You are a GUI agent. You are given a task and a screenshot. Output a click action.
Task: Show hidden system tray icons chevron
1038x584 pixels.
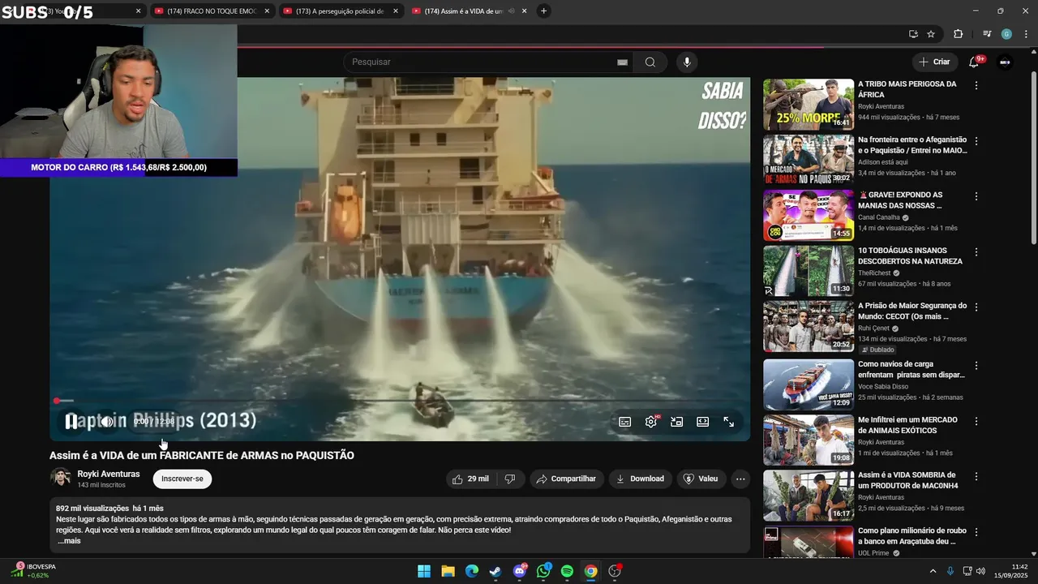point(933,571)
